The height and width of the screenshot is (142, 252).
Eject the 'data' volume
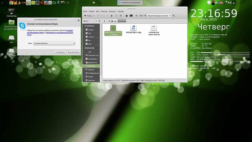tap(98, 44)
